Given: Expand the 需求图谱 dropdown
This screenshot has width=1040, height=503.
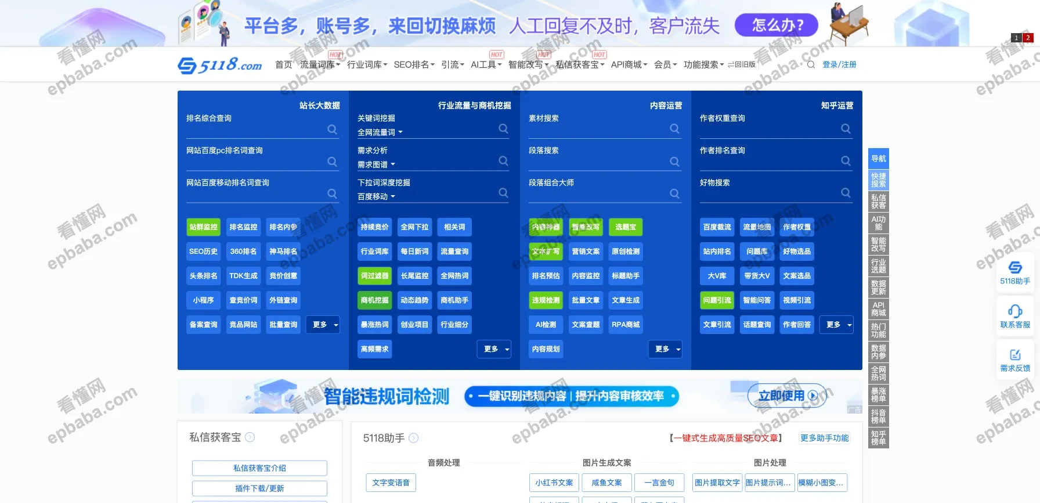Looking at the screenshot, I should [376, 165].
